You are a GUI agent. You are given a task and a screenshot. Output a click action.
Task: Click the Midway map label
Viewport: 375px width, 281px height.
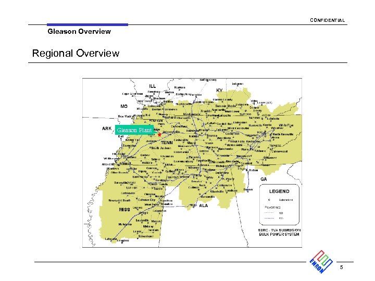[148, 226]
